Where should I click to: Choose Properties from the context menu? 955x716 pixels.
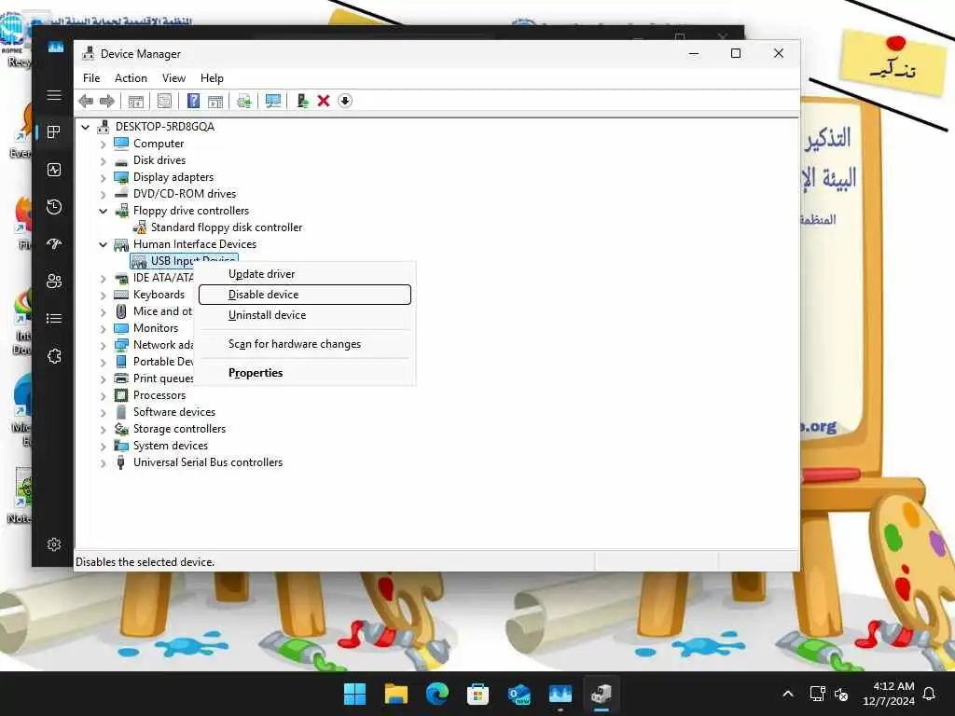pos(305,373)
